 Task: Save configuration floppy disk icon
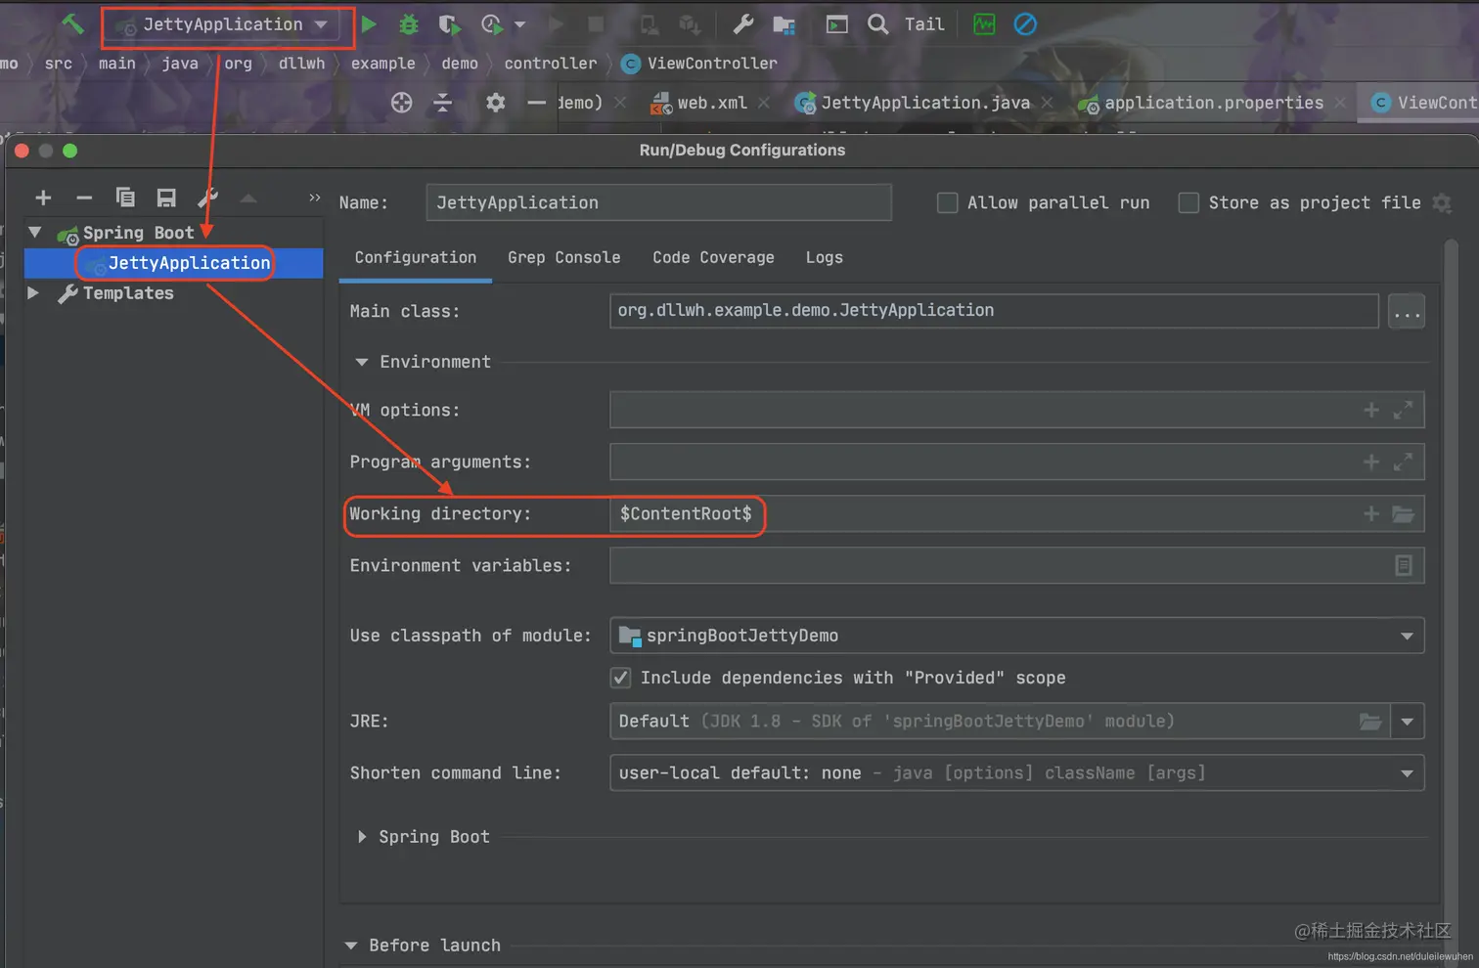click(166, 198)
